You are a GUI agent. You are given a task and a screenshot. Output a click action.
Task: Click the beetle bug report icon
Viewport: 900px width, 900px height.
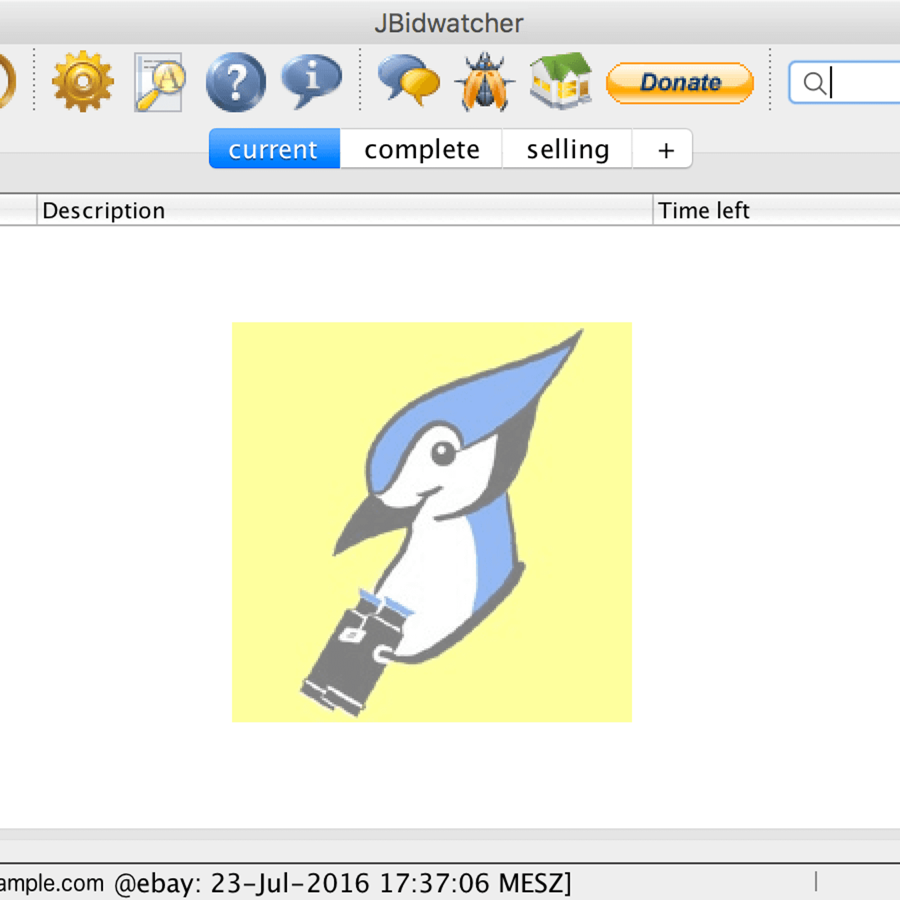(484, 82)
